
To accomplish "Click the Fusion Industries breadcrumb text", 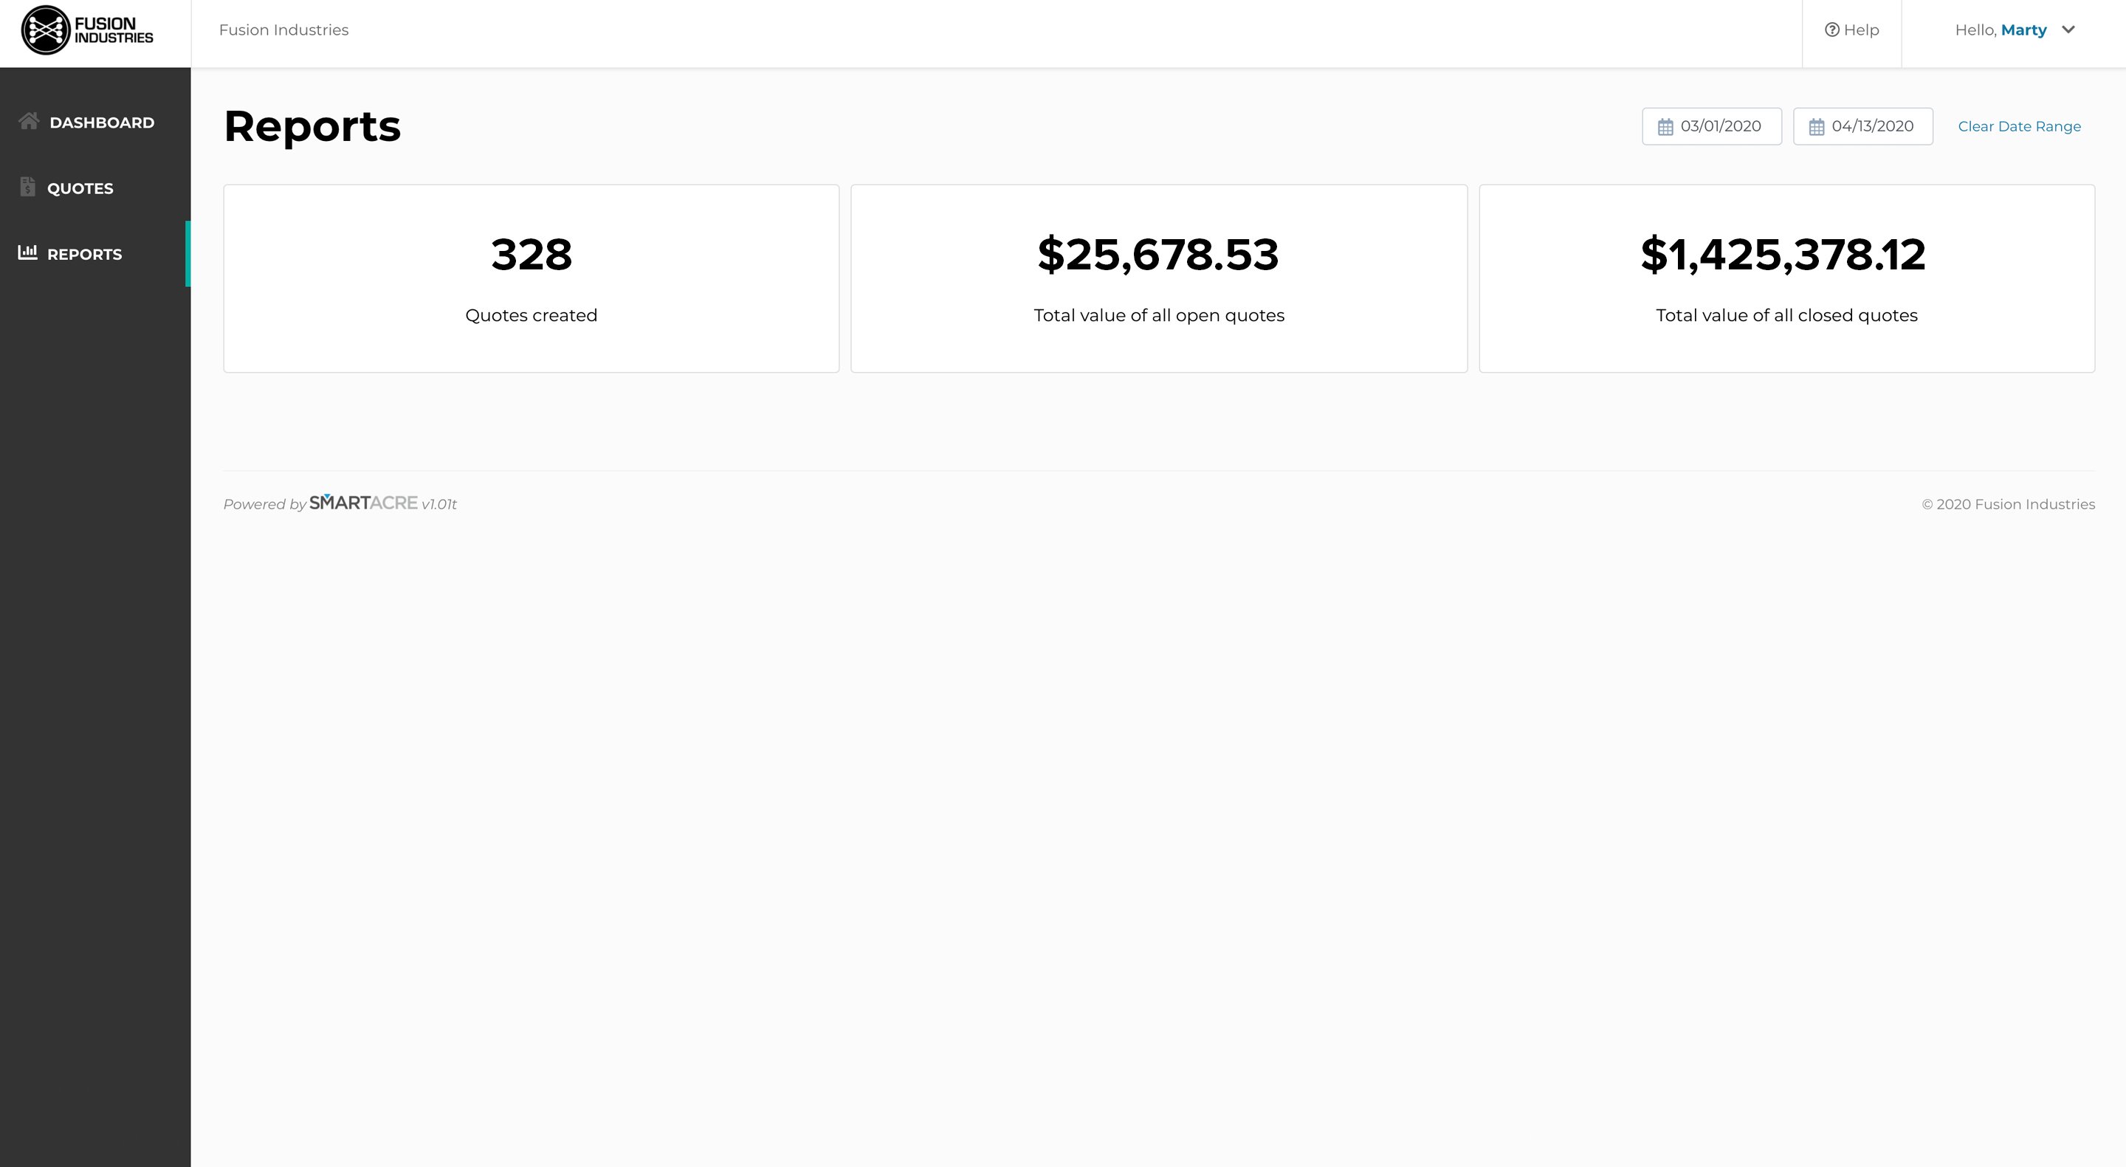I will (284, 30).
